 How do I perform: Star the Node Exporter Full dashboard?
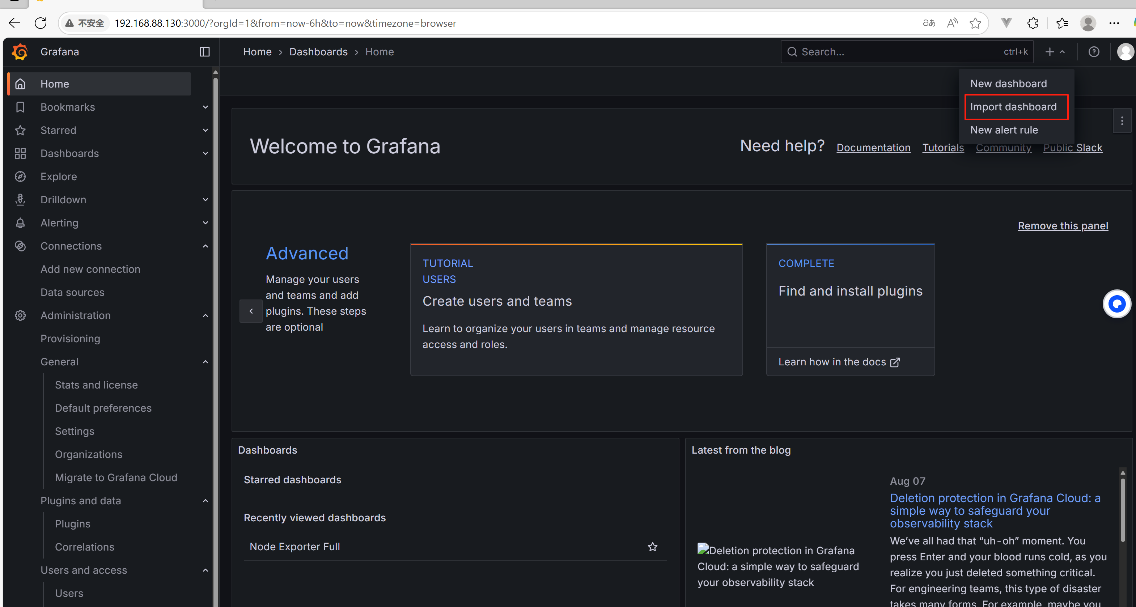pos(653,547)
